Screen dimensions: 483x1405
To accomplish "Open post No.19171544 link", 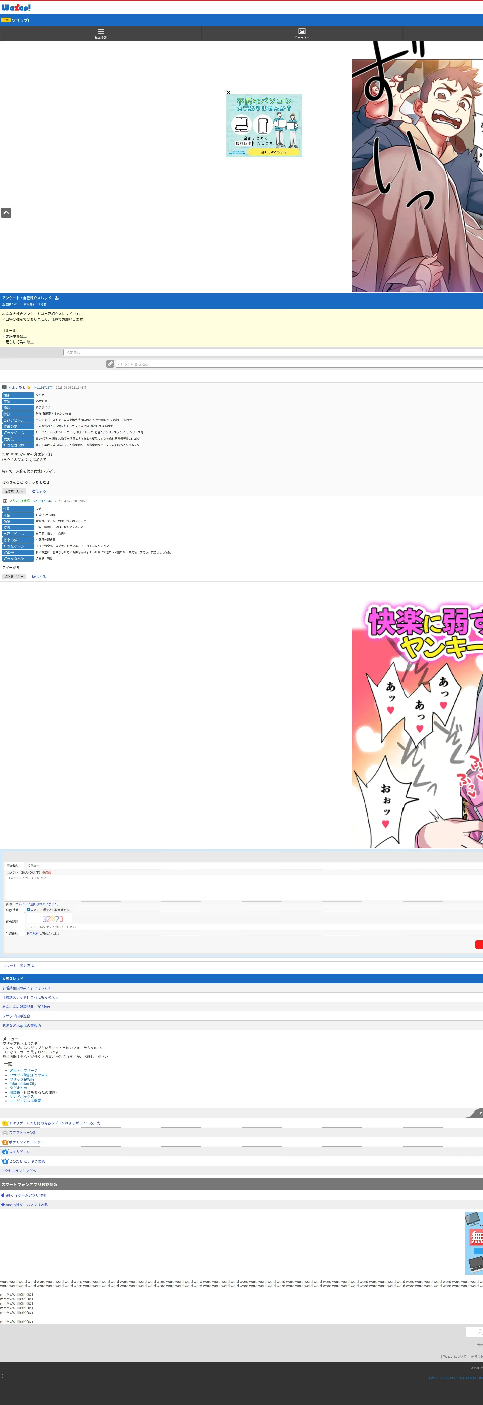I will point(42,501).
